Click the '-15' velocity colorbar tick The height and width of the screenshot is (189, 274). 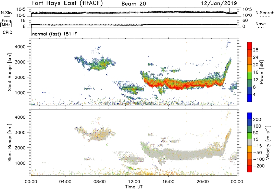pyautogui.click(x=258, y=146)
